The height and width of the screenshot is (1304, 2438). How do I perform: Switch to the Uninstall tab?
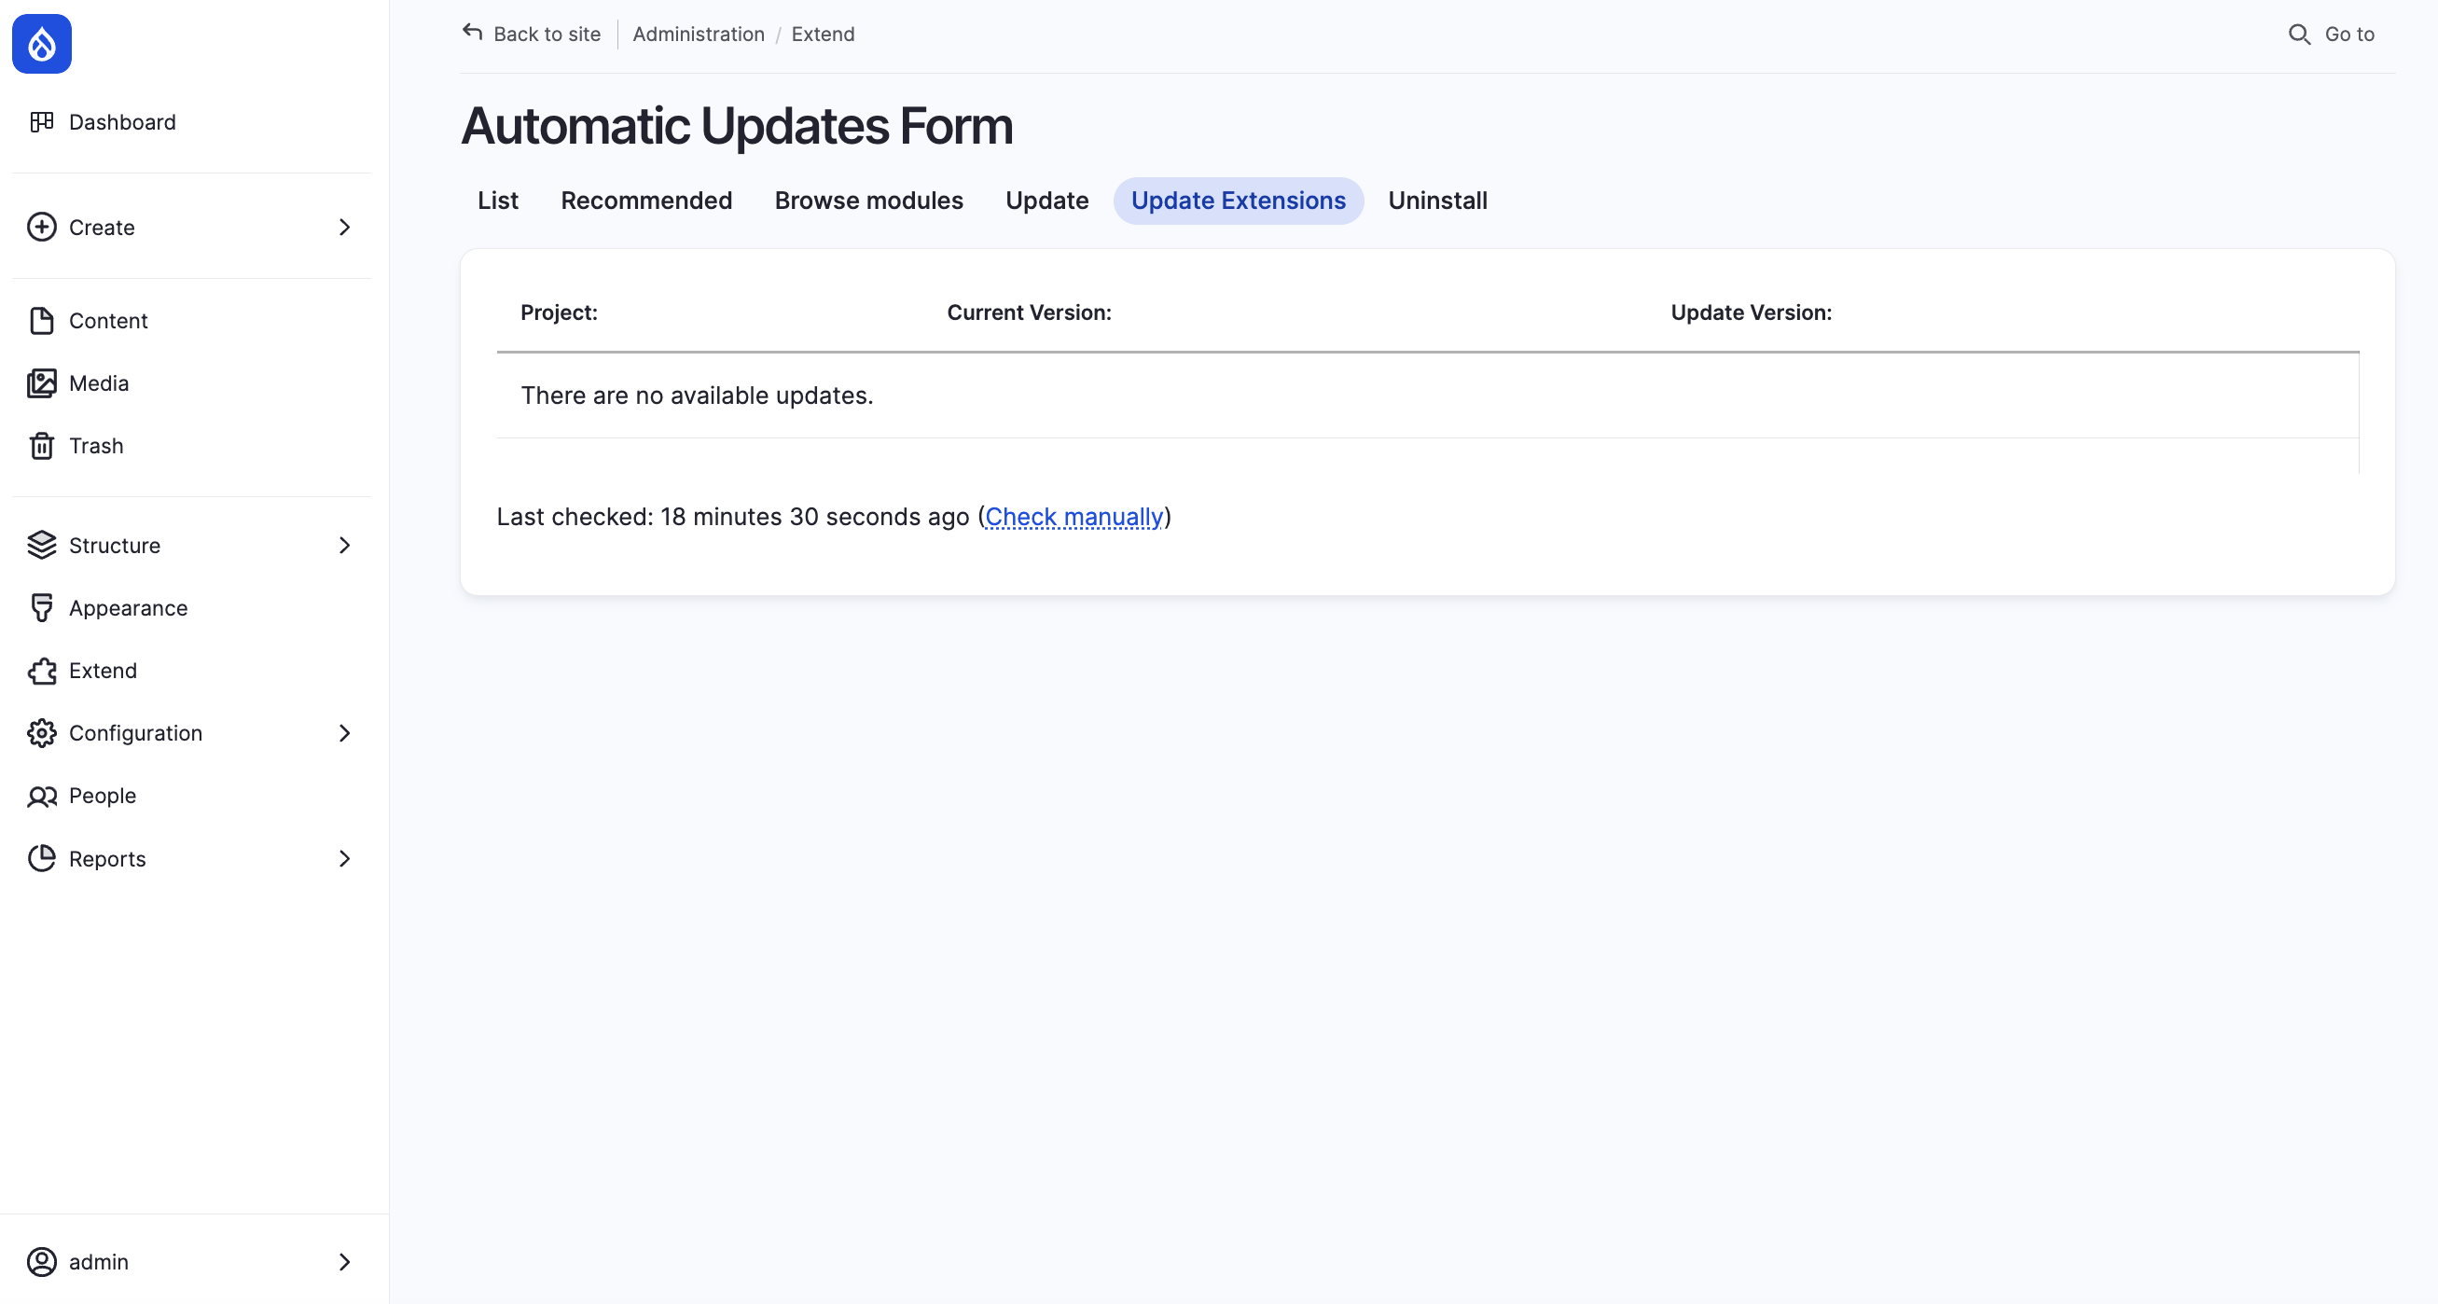click(x=1438, y=200)
